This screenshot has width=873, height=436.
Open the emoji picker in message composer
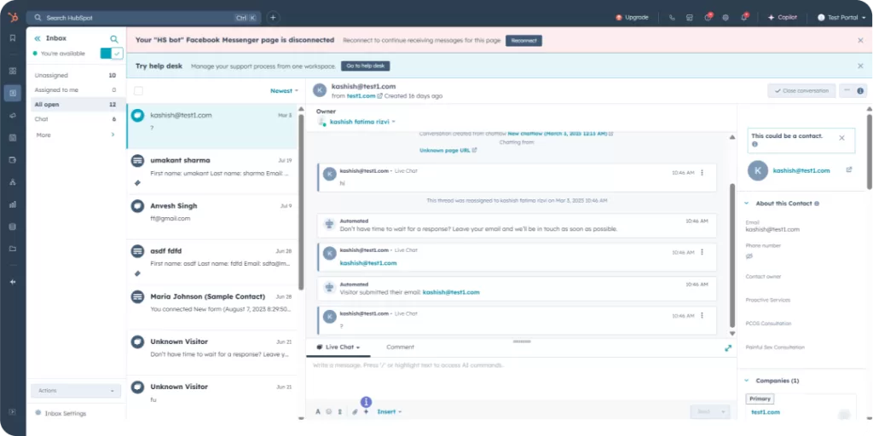point(328,411)
